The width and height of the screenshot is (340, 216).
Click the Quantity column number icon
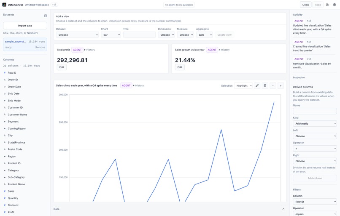click(5, 198)
